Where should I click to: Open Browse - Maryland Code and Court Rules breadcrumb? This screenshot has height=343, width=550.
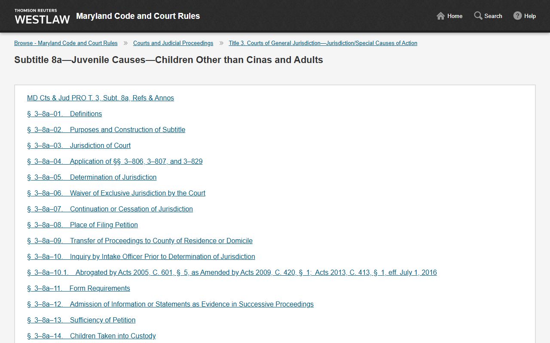pos(66,43)
